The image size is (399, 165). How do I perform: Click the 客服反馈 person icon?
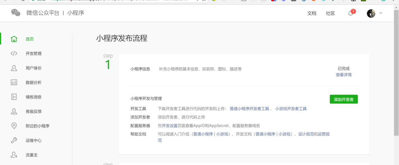14,111
